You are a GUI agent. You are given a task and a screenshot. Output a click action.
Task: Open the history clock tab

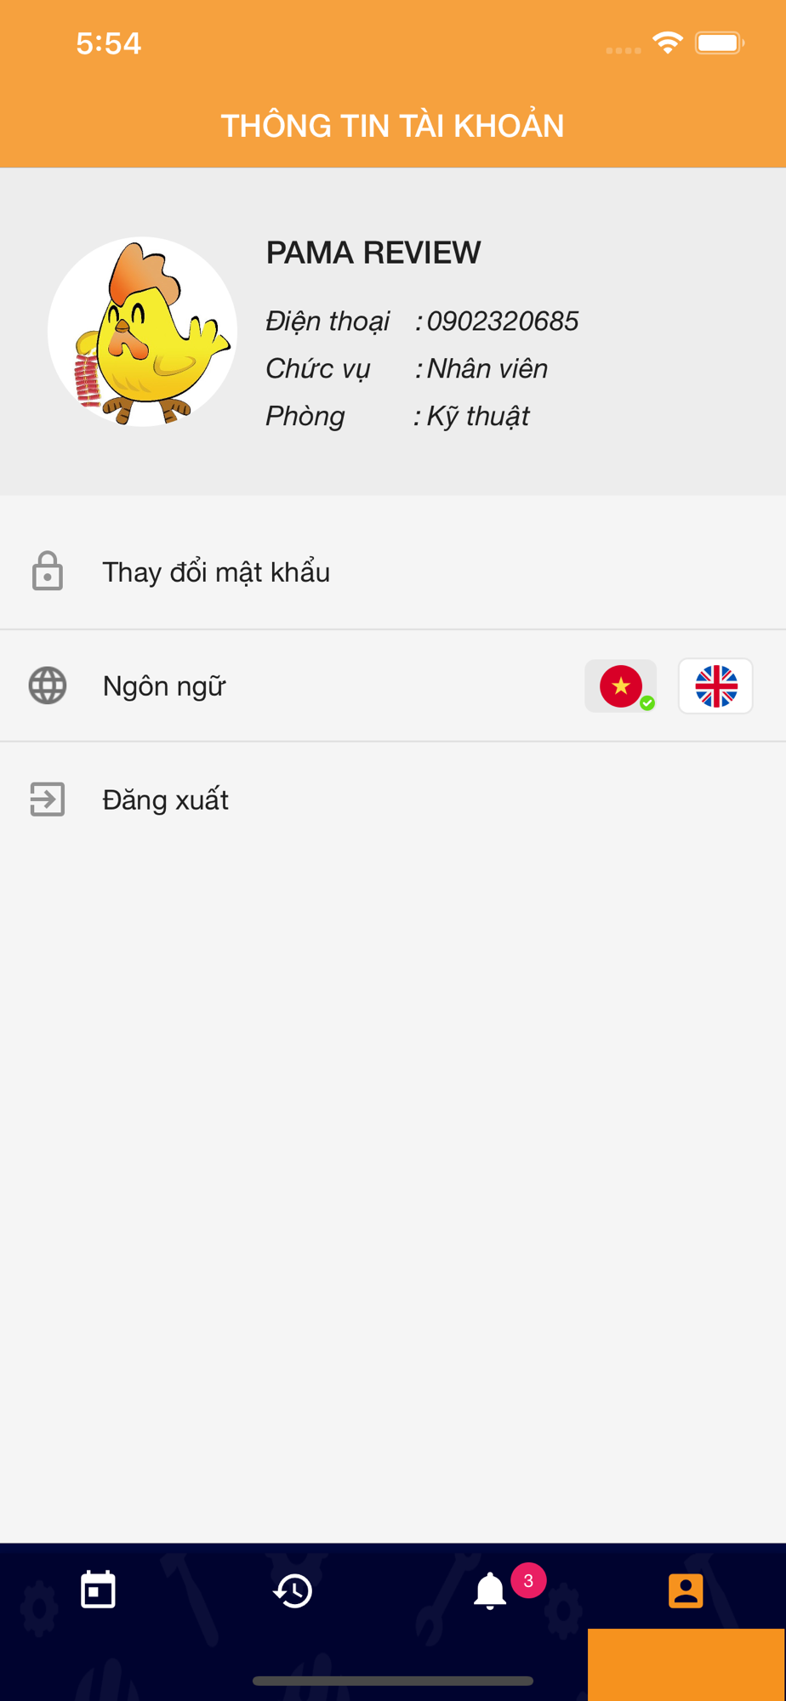[293, 1590]
